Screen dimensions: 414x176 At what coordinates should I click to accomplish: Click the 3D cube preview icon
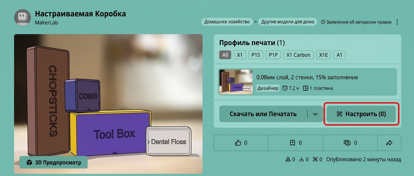(29, 162)
